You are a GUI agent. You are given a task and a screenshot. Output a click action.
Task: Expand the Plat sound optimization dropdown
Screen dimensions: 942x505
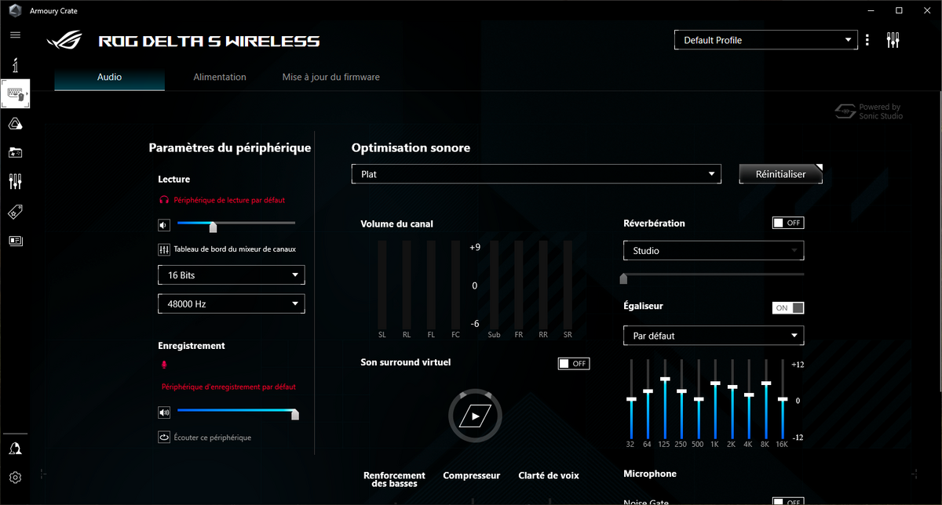click(536, 174)
